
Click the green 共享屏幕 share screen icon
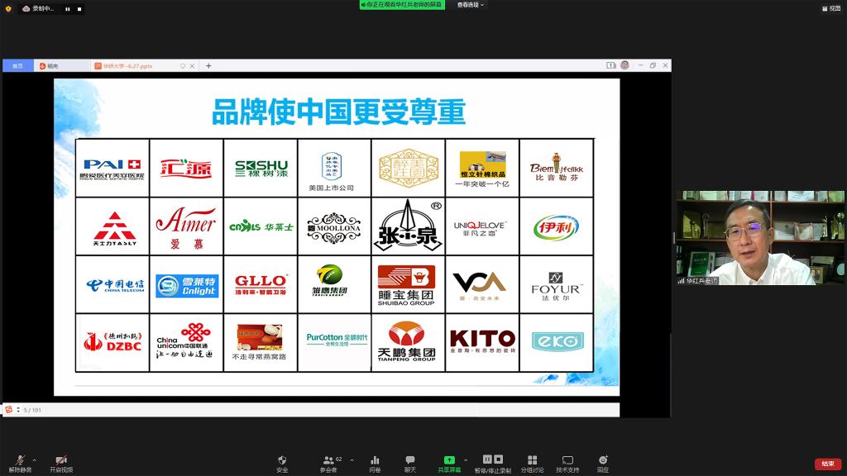[x=449, y=463]
